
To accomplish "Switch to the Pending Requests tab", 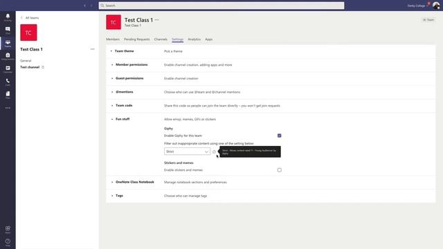I will tap(137, 39).
